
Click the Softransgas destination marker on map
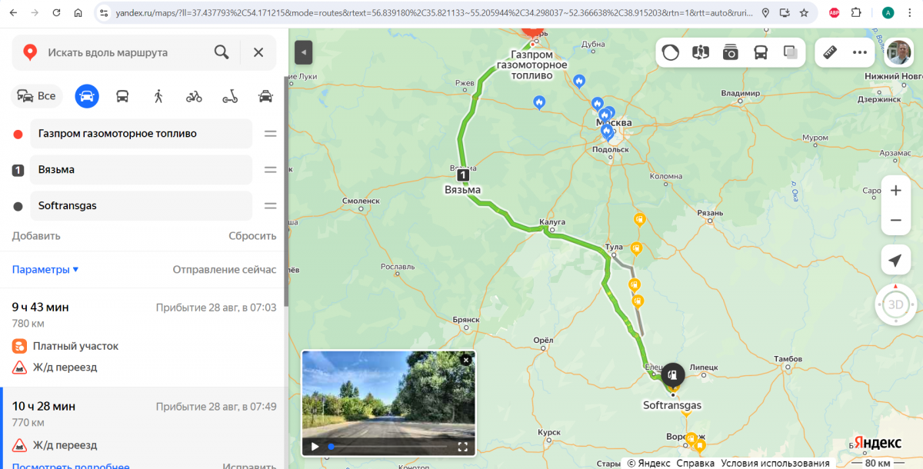coord(672,374)
